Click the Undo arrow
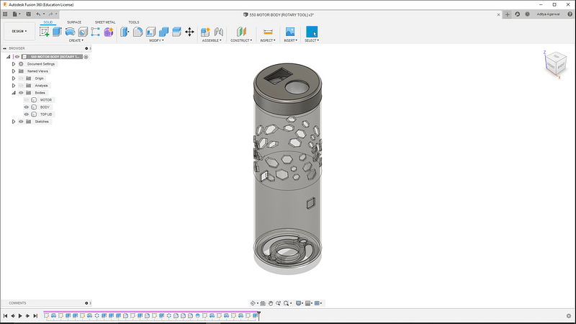Viewport: 576px width, 324px height. pos(38,14)
